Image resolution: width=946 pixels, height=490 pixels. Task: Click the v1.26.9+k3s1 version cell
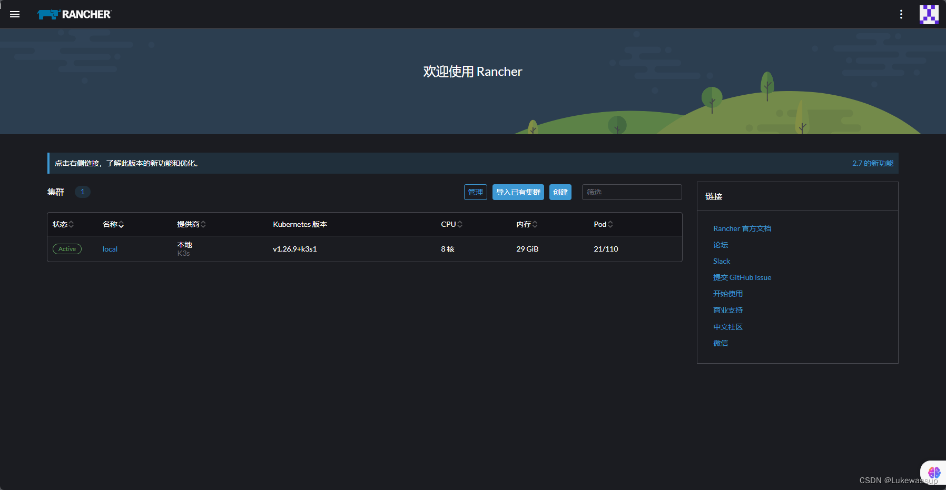click(294, 249)
